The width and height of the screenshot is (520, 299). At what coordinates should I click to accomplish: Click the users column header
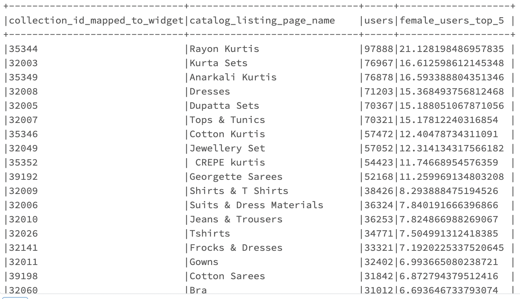(x=379, y=21)
